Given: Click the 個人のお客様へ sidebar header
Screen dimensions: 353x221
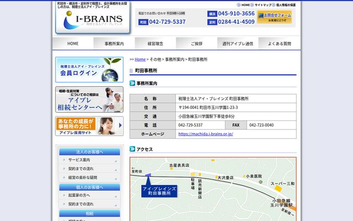Looking at the screenshot, I should [89, 187].
